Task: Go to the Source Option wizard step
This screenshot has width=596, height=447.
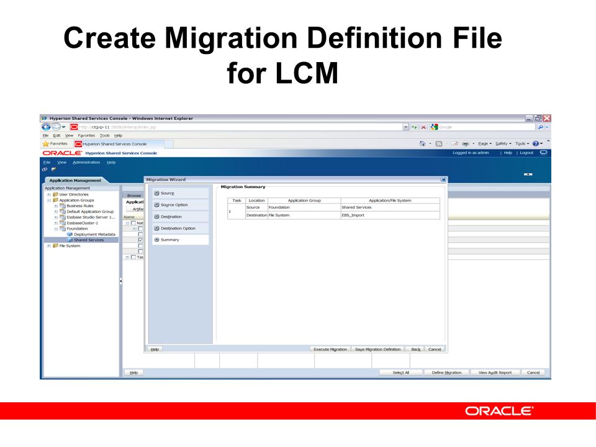Action: point(180,205)
